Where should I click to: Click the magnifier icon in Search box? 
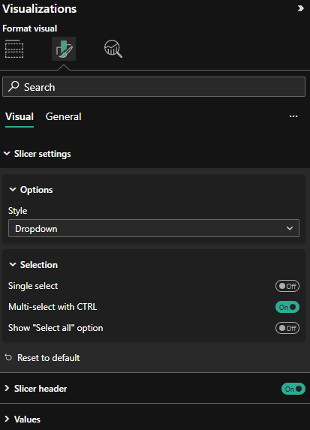point(14,86)
